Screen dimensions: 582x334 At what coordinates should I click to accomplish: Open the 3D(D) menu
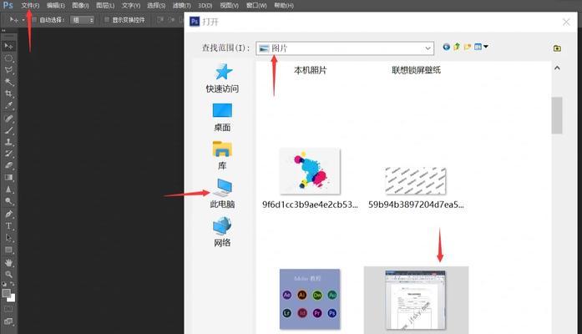pos(205,6)
